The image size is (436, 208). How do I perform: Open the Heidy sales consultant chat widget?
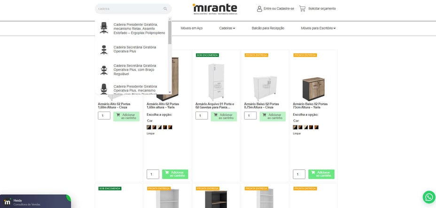35,201
